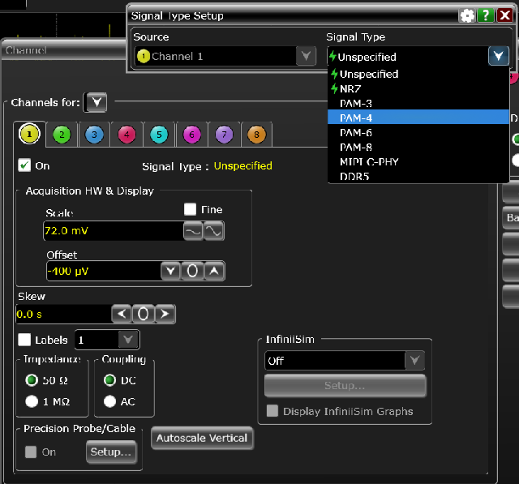Close the Signal Type Setup dialog
The image size is (519, 484).
(x=504, y=15)
